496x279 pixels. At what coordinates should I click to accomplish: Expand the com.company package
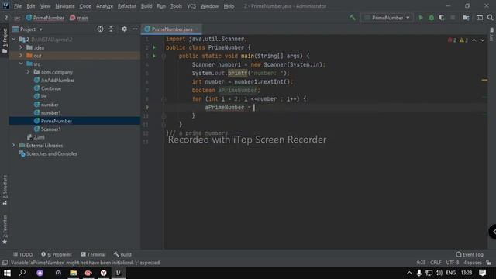click(29, 72)
